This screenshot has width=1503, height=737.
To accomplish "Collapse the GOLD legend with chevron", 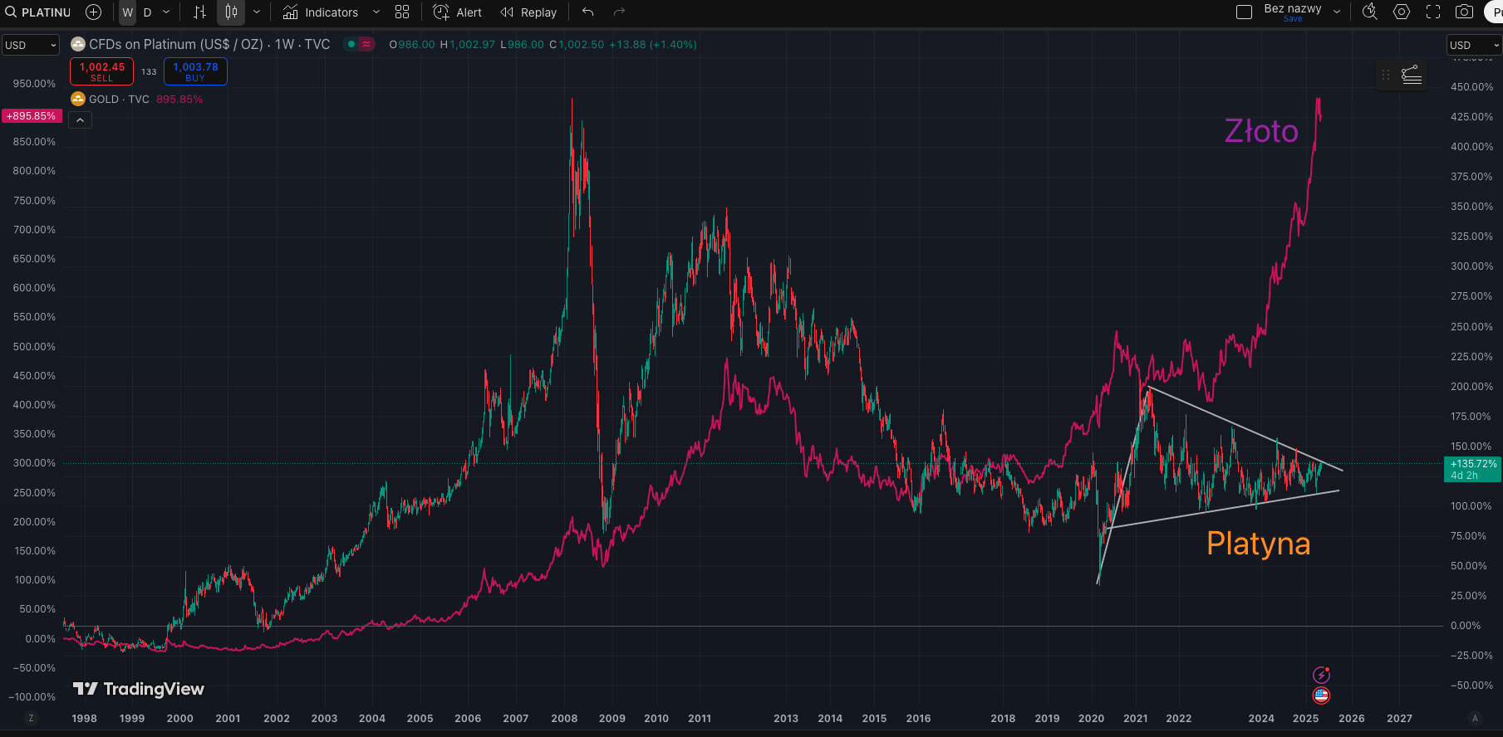I will tap(80, 120).
